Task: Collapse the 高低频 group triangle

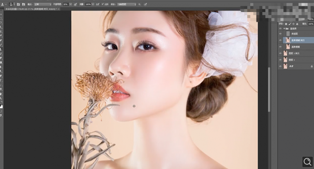Action: coord(284,28)
